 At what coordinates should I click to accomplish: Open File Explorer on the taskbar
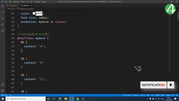pos(66,99)
